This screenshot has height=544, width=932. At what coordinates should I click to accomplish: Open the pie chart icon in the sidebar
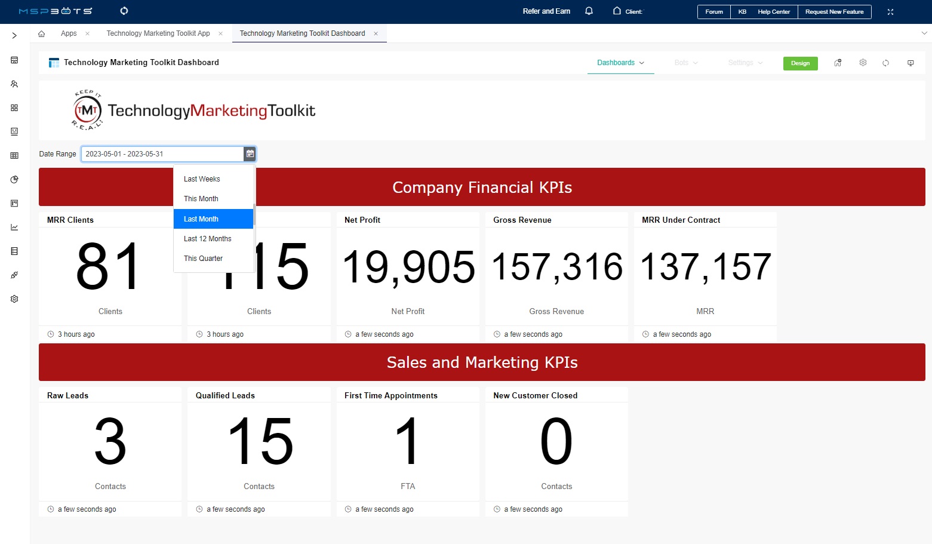coord(14,180)
